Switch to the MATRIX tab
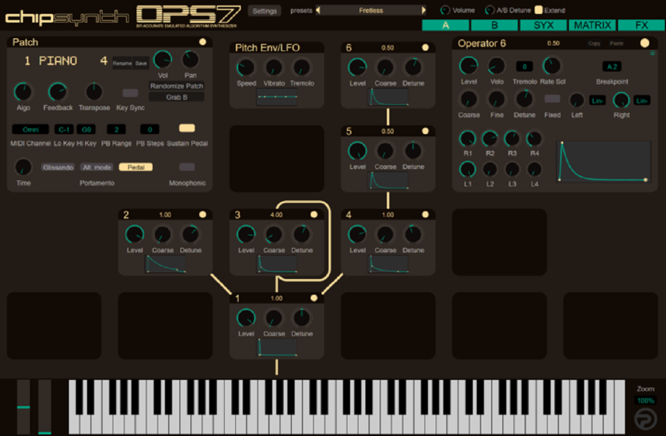The height and width of the screenshot is (436, 666). coord(592,24)
